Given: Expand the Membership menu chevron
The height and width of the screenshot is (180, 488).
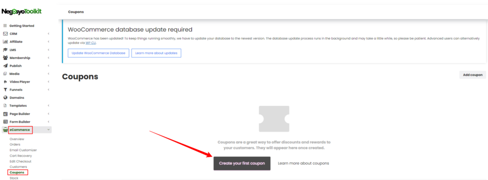Looking at the screenshot, I should point(48,58).
